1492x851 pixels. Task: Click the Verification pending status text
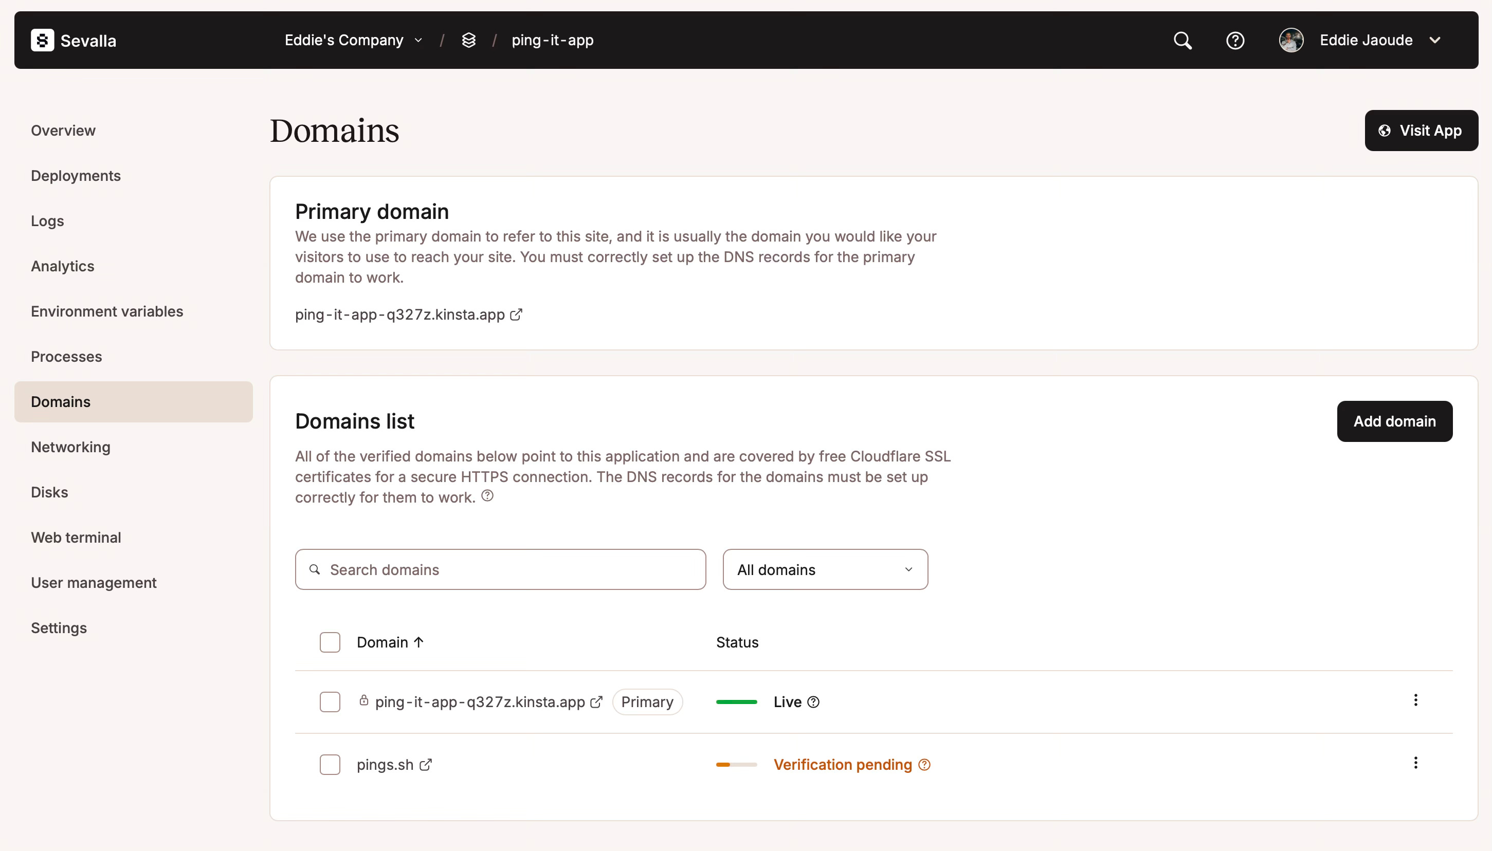[843, 765]
